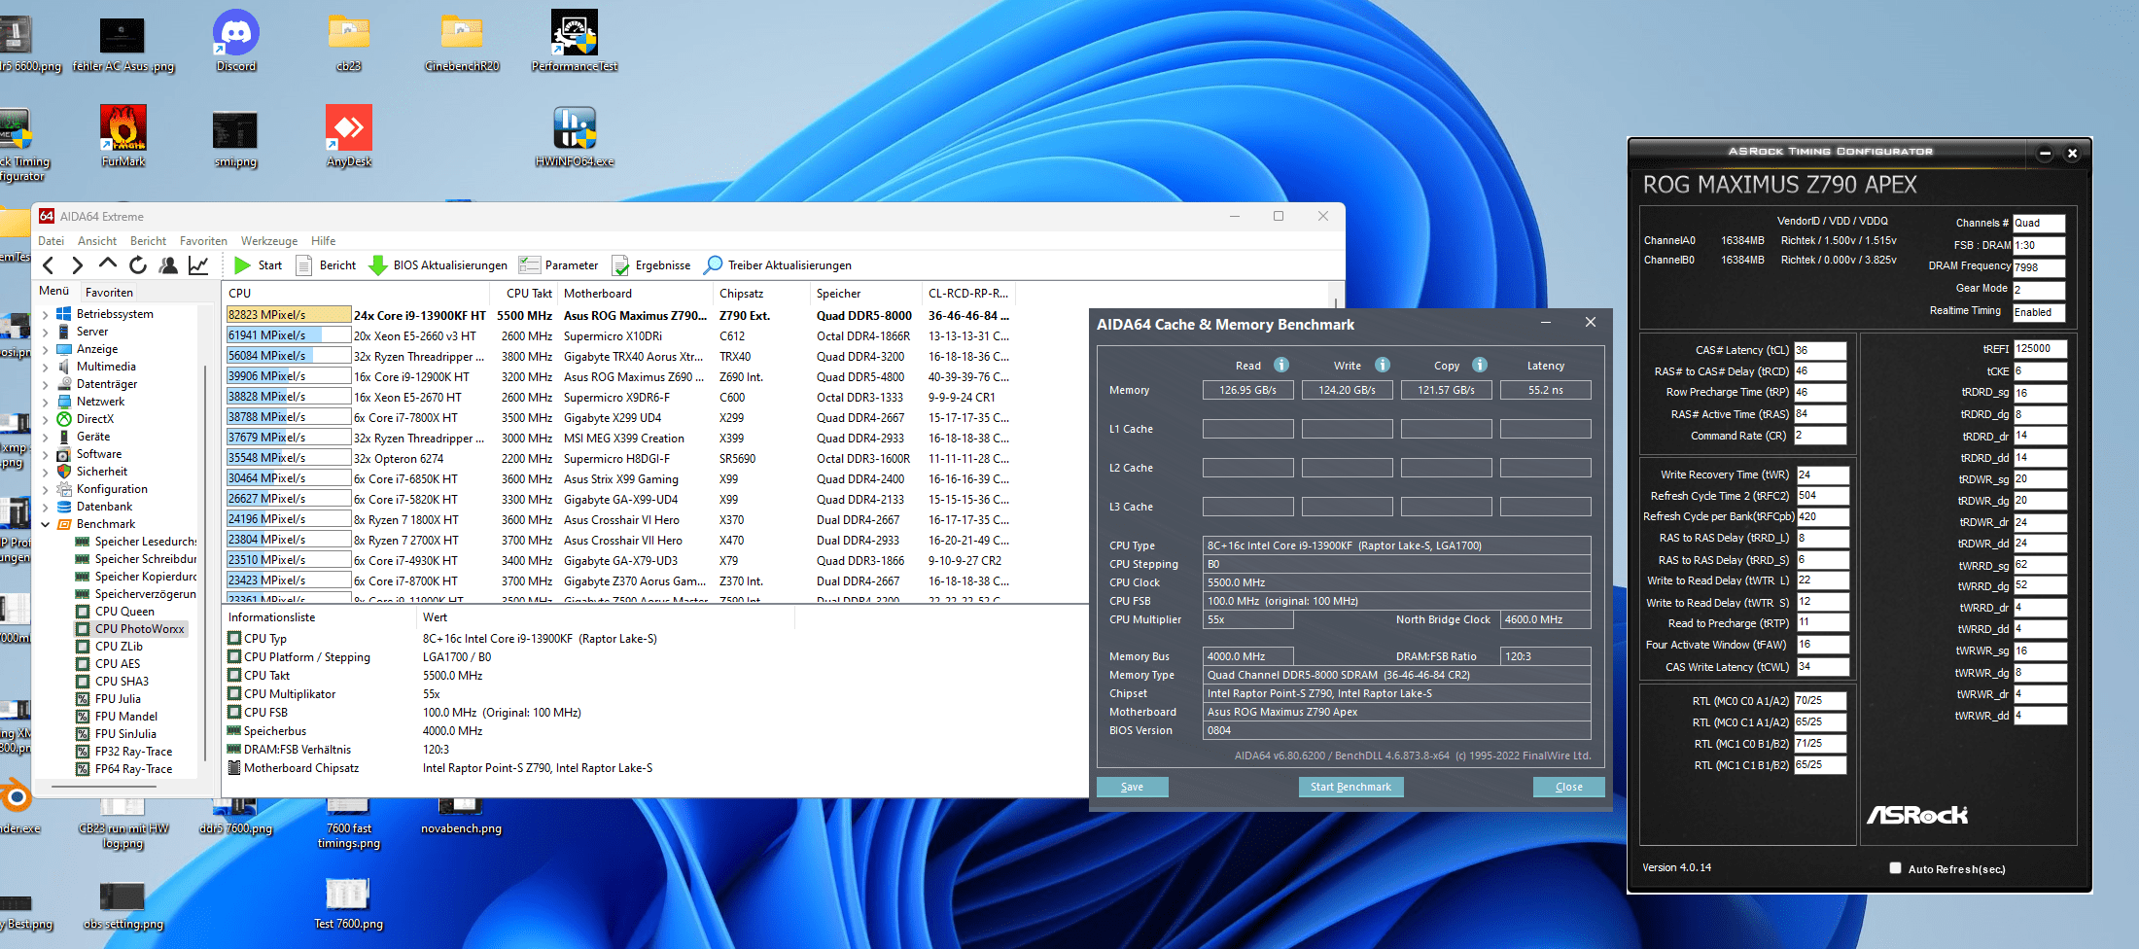The width and height of the screenshot is (2139, 949).
Task: Open the HWiNFO64.exe desktop icon
Action: click(575, 136)
